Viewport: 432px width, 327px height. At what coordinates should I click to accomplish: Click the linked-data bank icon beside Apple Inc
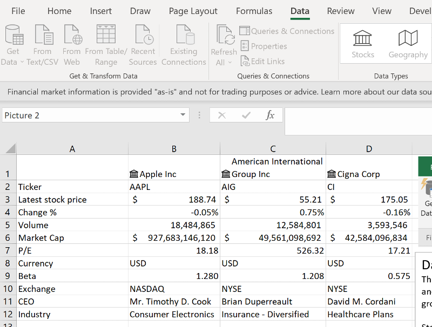pyautogui.click(x=133, y=174)
